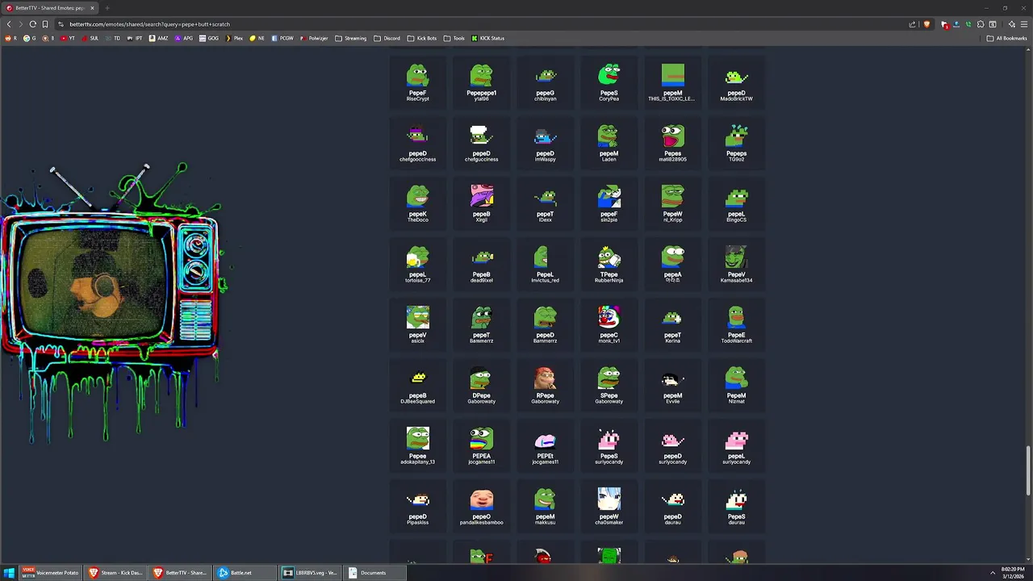1033x581 pixels.
Task: Open the Polwijzer bookmark
Action: point(314,38)
